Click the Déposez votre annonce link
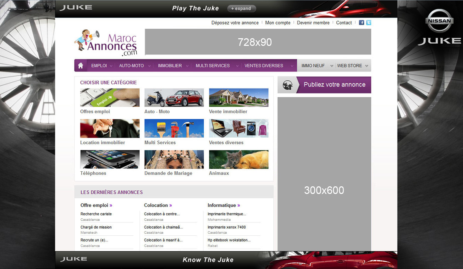This screenshot has width=463, height=269. point(235,23)
